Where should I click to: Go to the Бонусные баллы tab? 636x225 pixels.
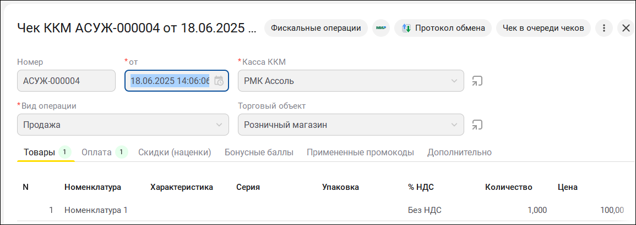coord(259,152)
